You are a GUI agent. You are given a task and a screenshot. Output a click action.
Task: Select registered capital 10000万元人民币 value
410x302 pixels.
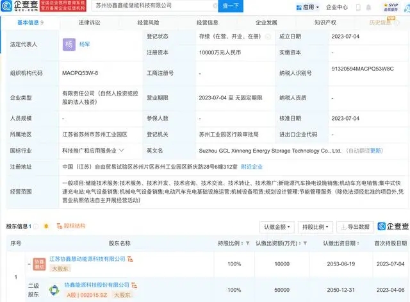point(220,53)
